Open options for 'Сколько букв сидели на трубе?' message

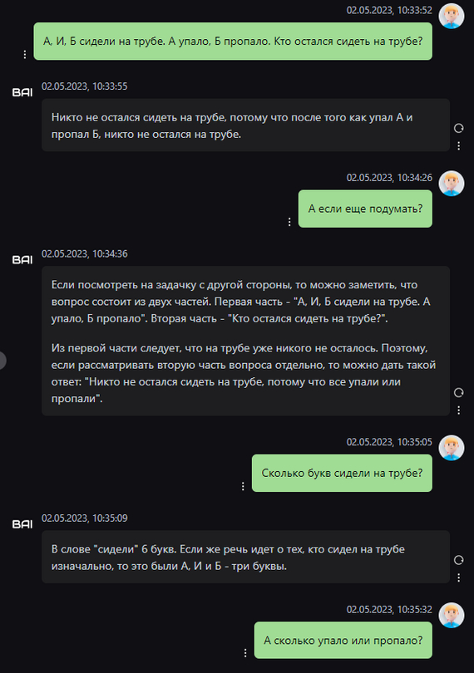(243, 486)
